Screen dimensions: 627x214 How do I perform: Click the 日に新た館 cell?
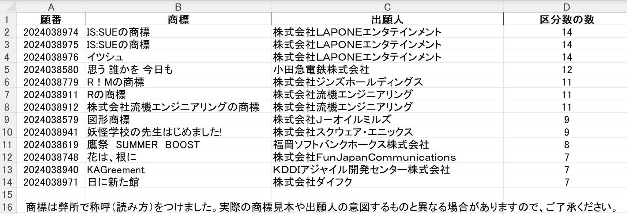click(178, 182)
